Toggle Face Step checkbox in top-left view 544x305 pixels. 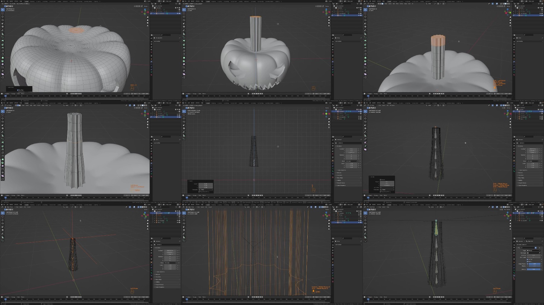(x=18, y=90)
